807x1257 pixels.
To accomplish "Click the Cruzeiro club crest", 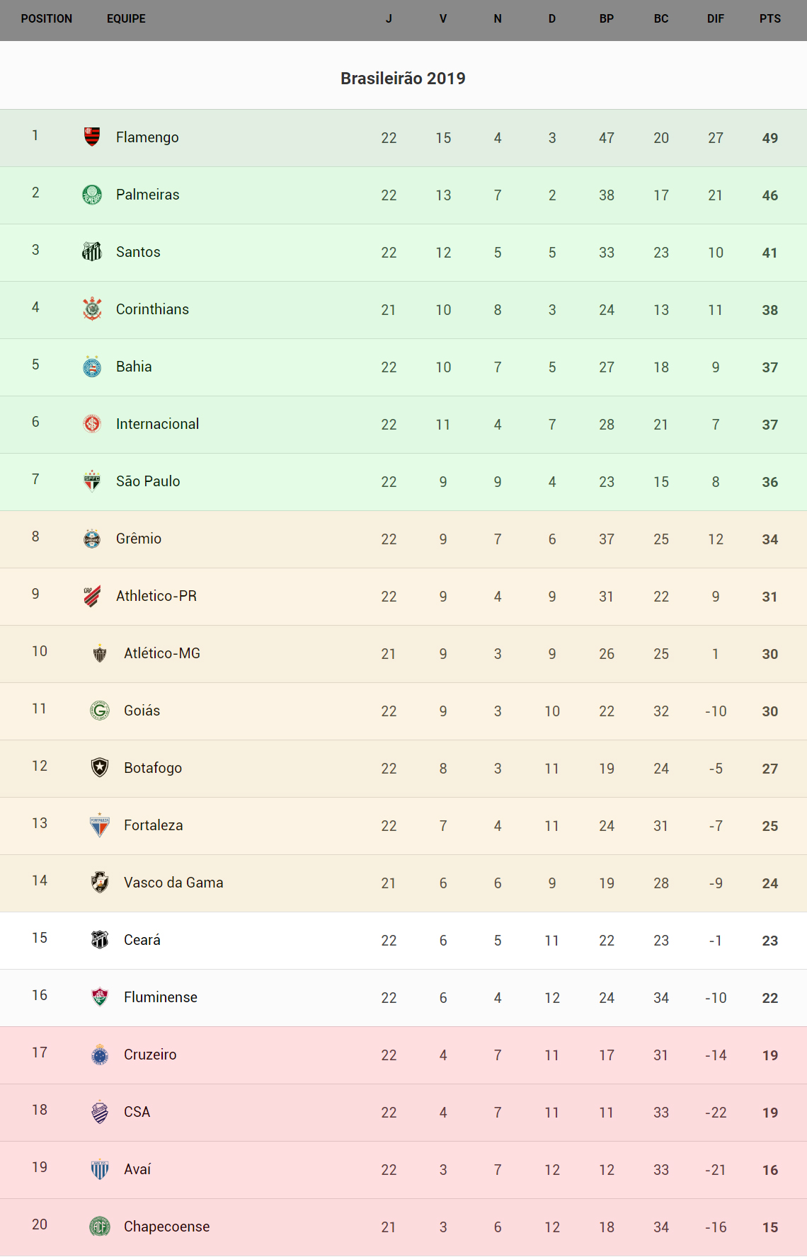I will click(100, 1055).
